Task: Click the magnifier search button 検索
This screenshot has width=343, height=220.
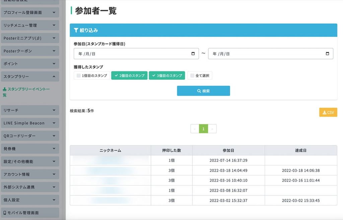Action: pos(203,91)
